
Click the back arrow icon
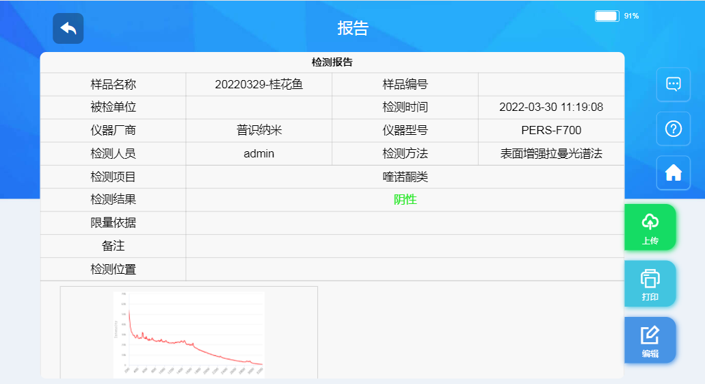tap(68, 28)
